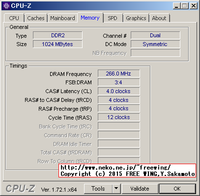Click the memory Type field showing DDR2
This screenshot has width=200, height=196.
click(57, 35)
